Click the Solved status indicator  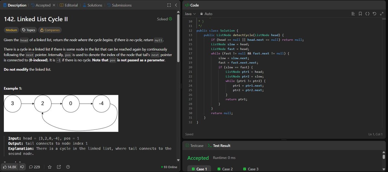[x=165, y=19]
